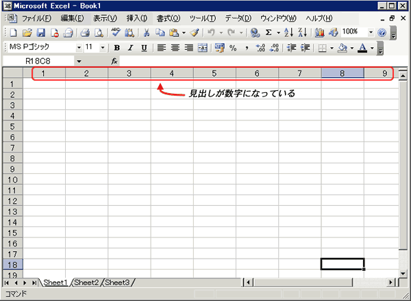Click the Cut scissors icon
411x301 pixels.
tap(147, 32)
